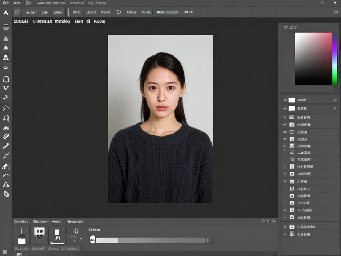Click the lock icon on the top layer row

click(x=335, y=100)
